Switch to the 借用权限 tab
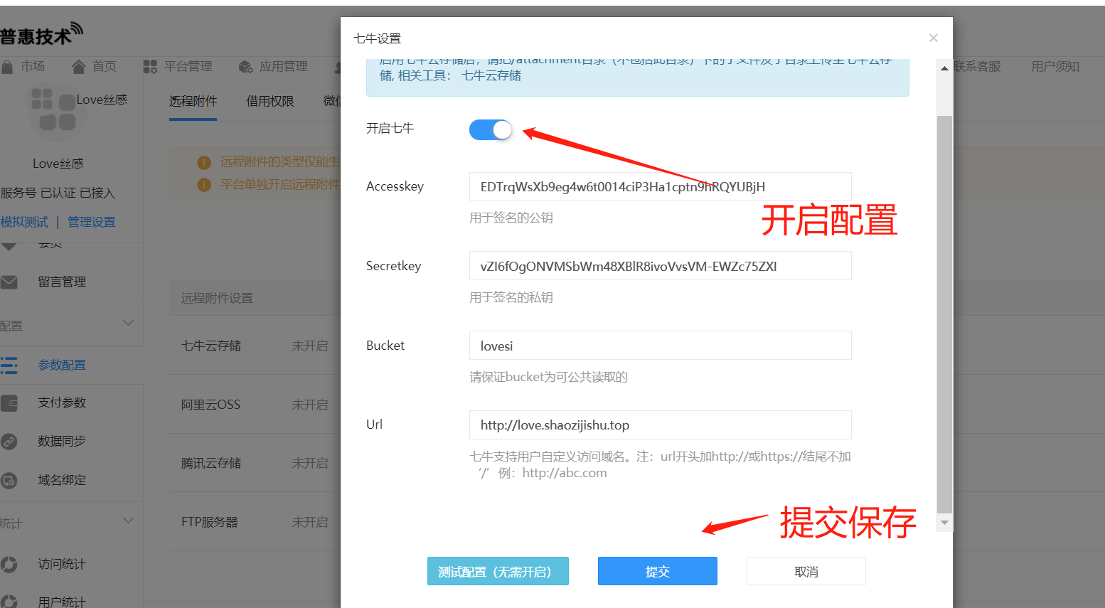Screen dimensions: 1105x608 pyautogui.click(x=270, y=101)
